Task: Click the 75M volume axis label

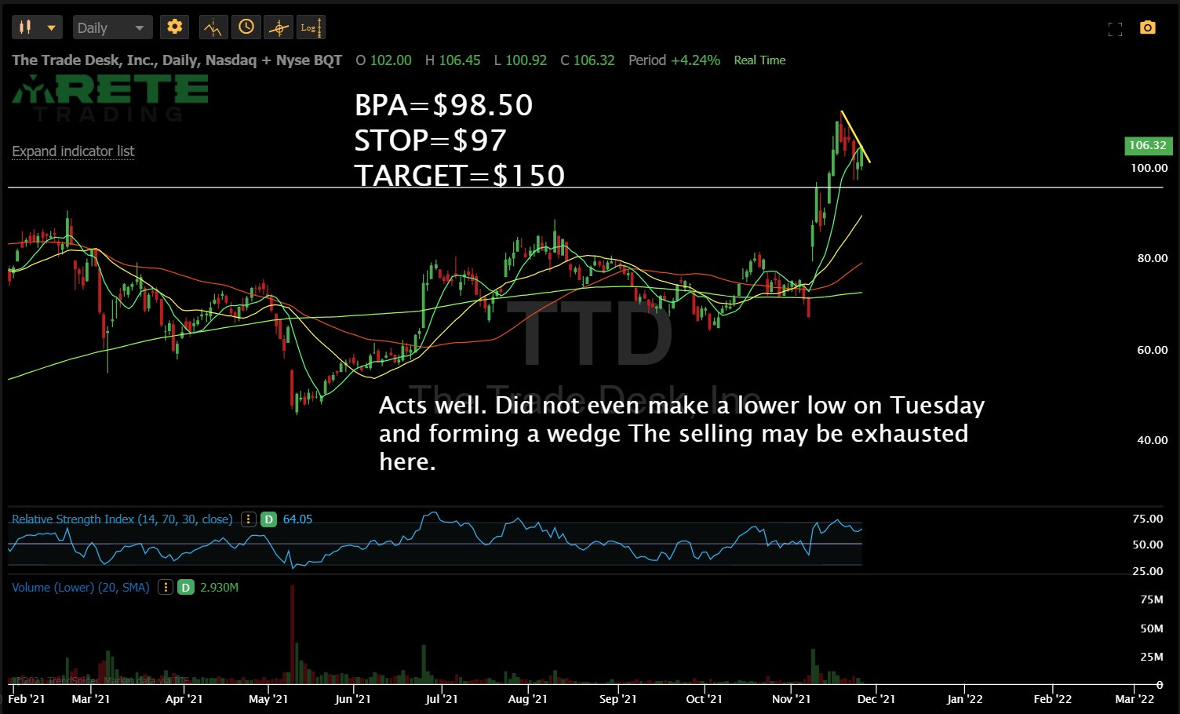Action: [x=1152, y=599]
